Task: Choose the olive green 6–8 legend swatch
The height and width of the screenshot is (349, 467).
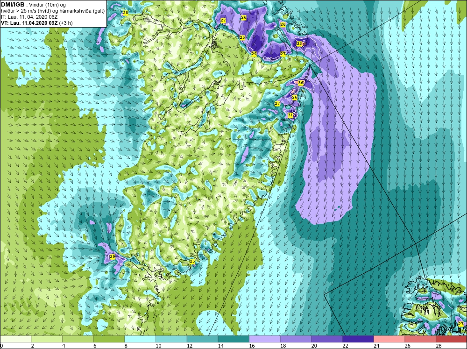Action: (x=109, y=339)
